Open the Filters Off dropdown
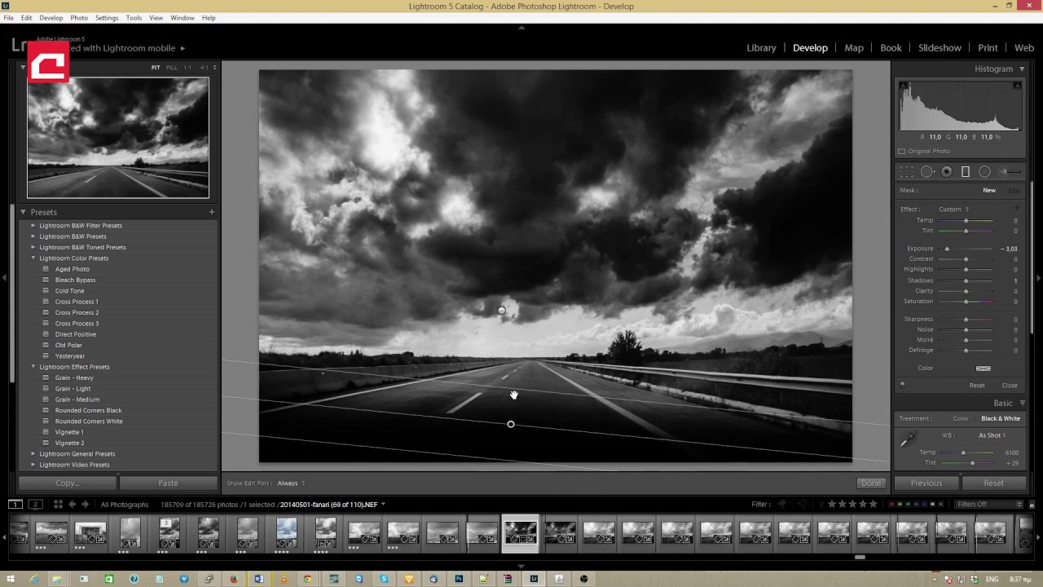The width and height of the screenshot is (1043, 587). click(989, 505)
